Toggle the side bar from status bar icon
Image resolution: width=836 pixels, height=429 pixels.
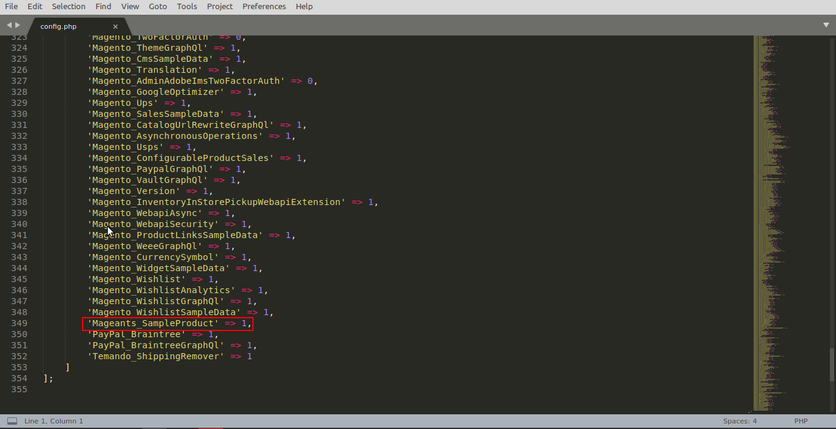pyautogui.click(x=12, y=421)
